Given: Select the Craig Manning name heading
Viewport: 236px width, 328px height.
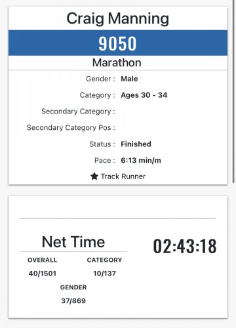Looking at the screenshot, I should click(118, 19).
